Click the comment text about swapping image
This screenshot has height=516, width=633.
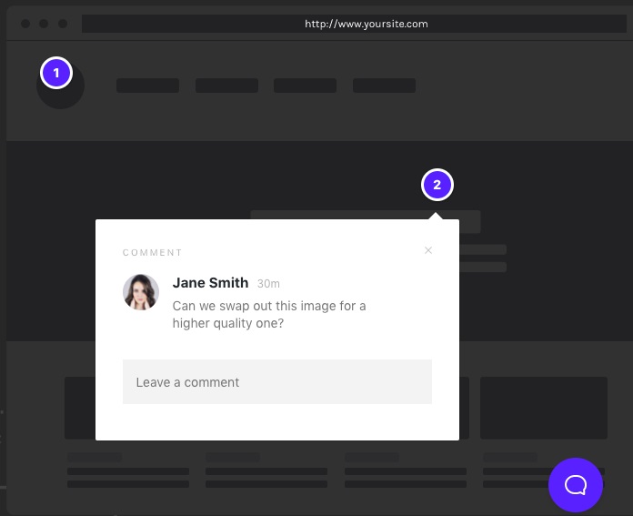pyautogui.click(x=268, y=314)
